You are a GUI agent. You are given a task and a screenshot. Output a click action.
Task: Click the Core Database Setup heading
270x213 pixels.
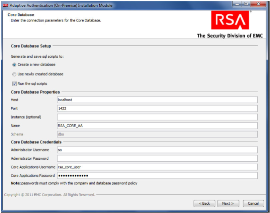click(x=31, y=46)
